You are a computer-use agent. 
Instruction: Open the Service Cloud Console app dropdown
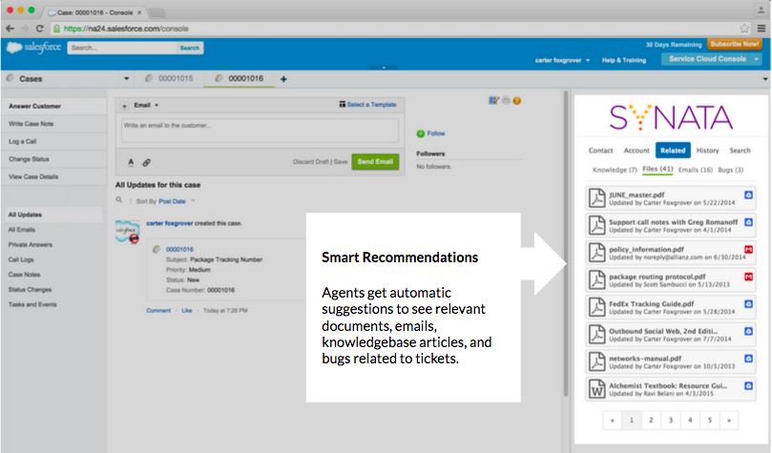coord(756,59)
